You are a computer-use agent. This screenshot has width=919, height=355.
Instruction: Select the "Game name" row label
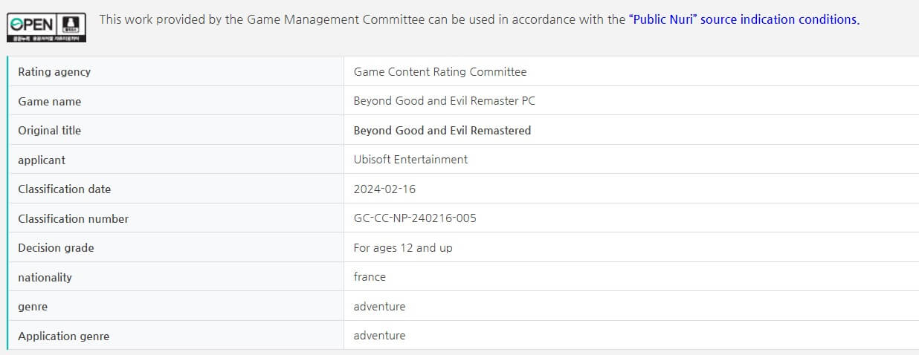(x=50, y=102)
